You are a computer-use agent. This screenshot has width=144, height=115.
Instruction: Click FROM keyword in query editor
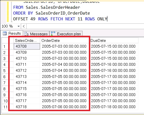point(18,7)
